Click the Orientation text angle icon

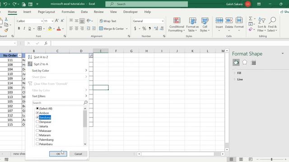point(89,21)
